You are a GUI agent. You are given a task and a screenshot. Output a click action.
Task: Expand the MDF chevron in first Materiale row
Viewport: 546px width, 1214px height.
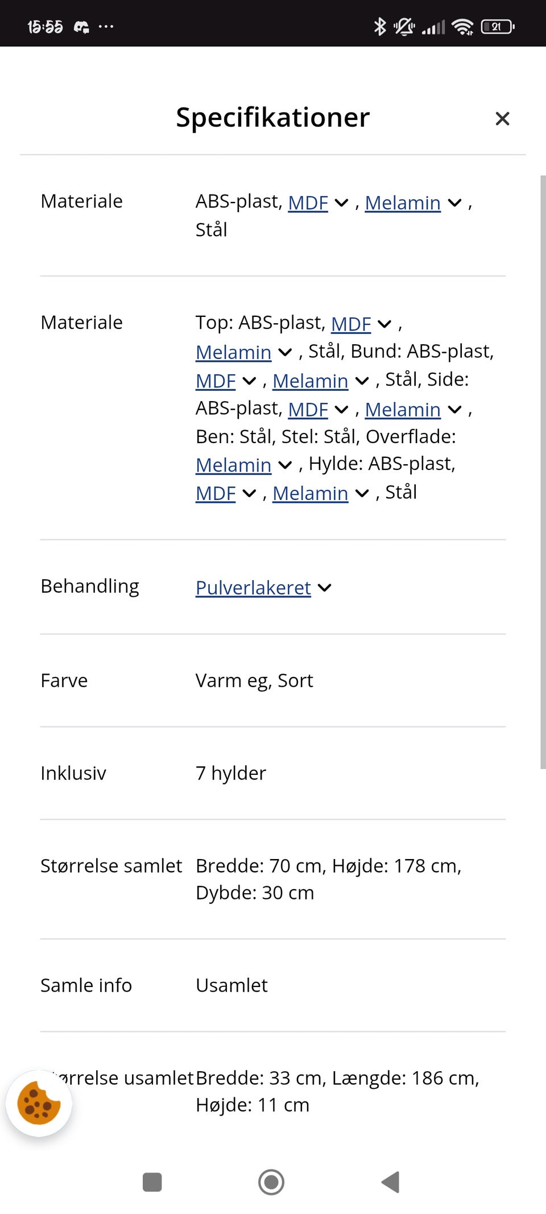tap(341, 203)
